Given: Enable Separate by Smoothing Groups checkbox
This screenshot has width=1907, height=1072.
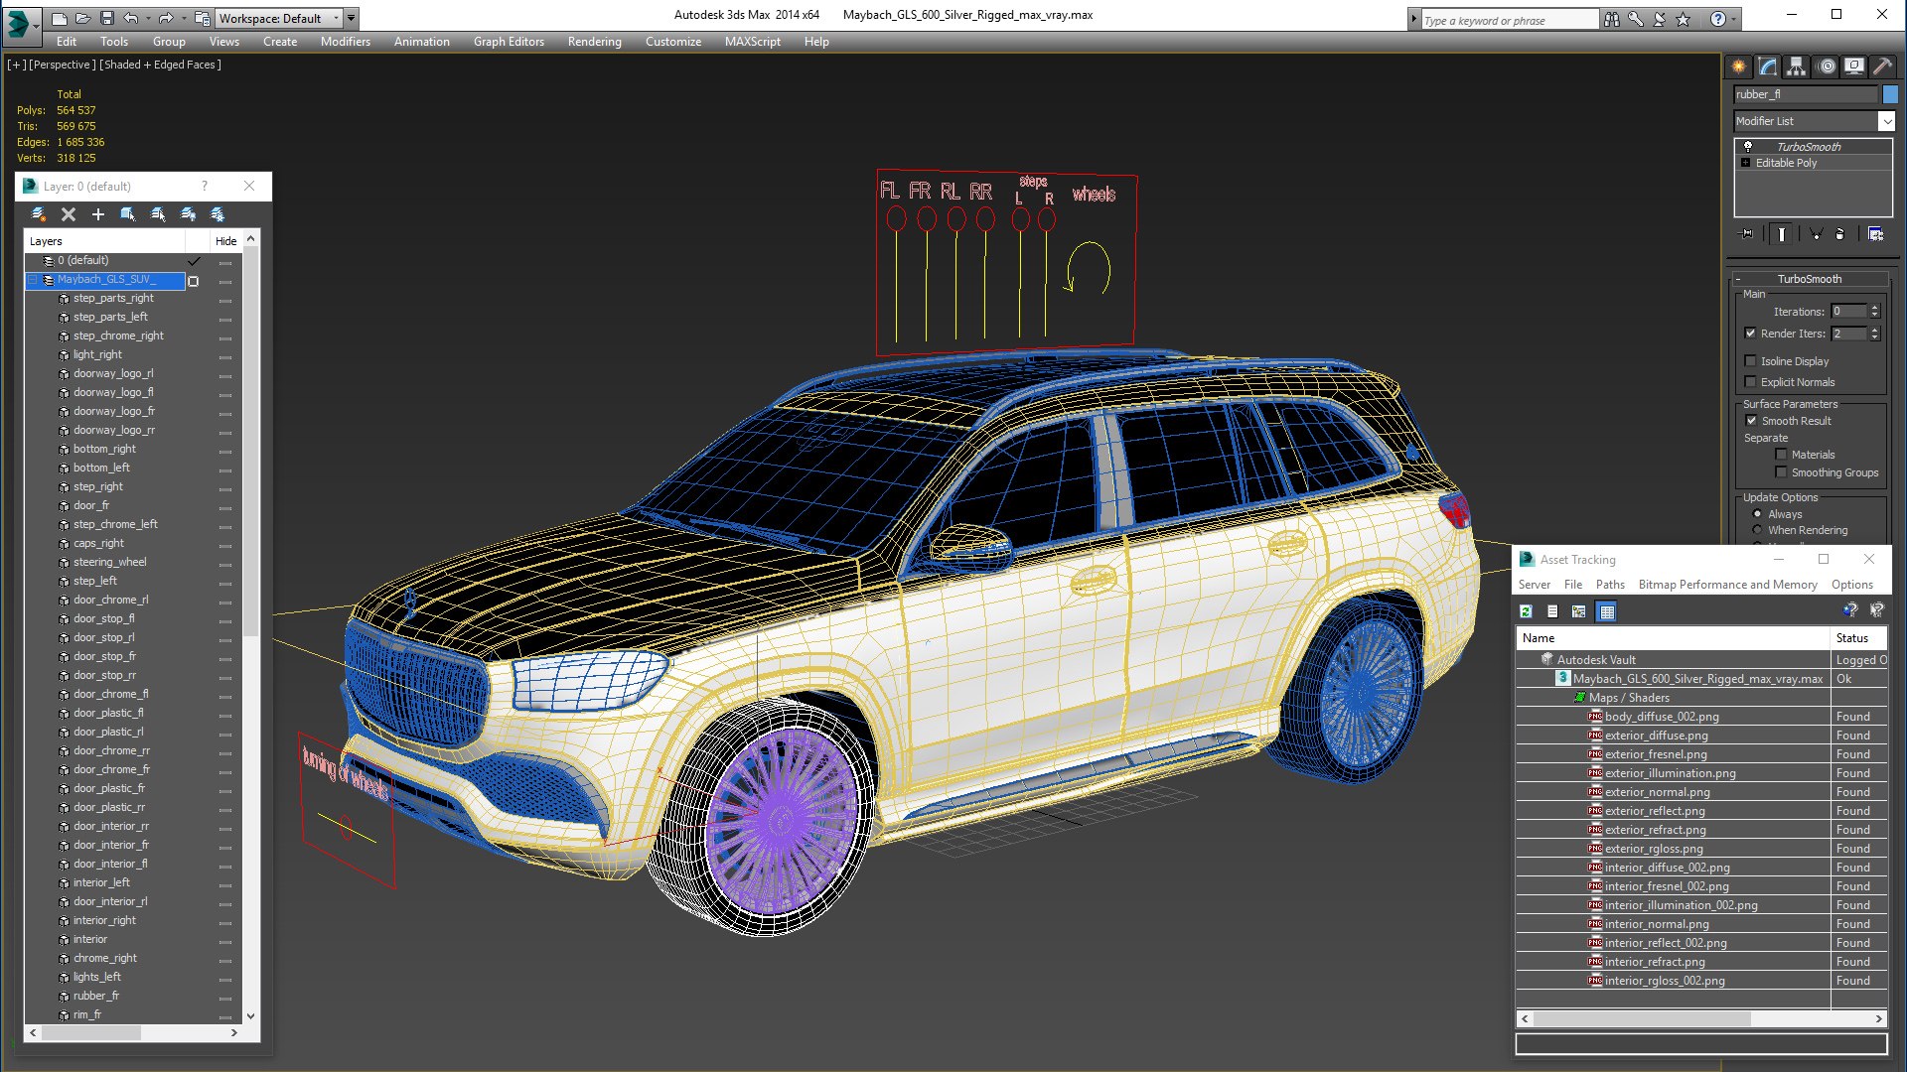Looking at the screenshot, I should (x=1781, y=472).
